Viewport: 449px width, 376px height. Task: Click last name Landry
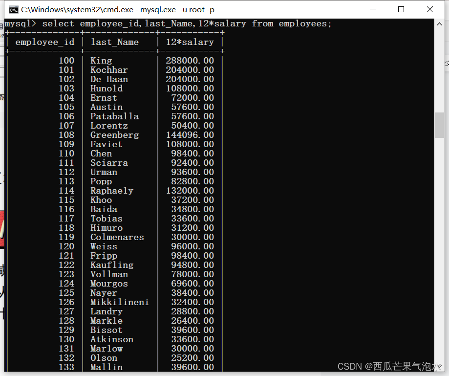click(x=107, y=311)
